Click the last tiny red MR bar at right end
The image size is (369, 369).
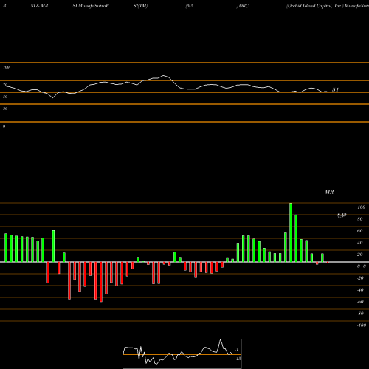point(328,263)
